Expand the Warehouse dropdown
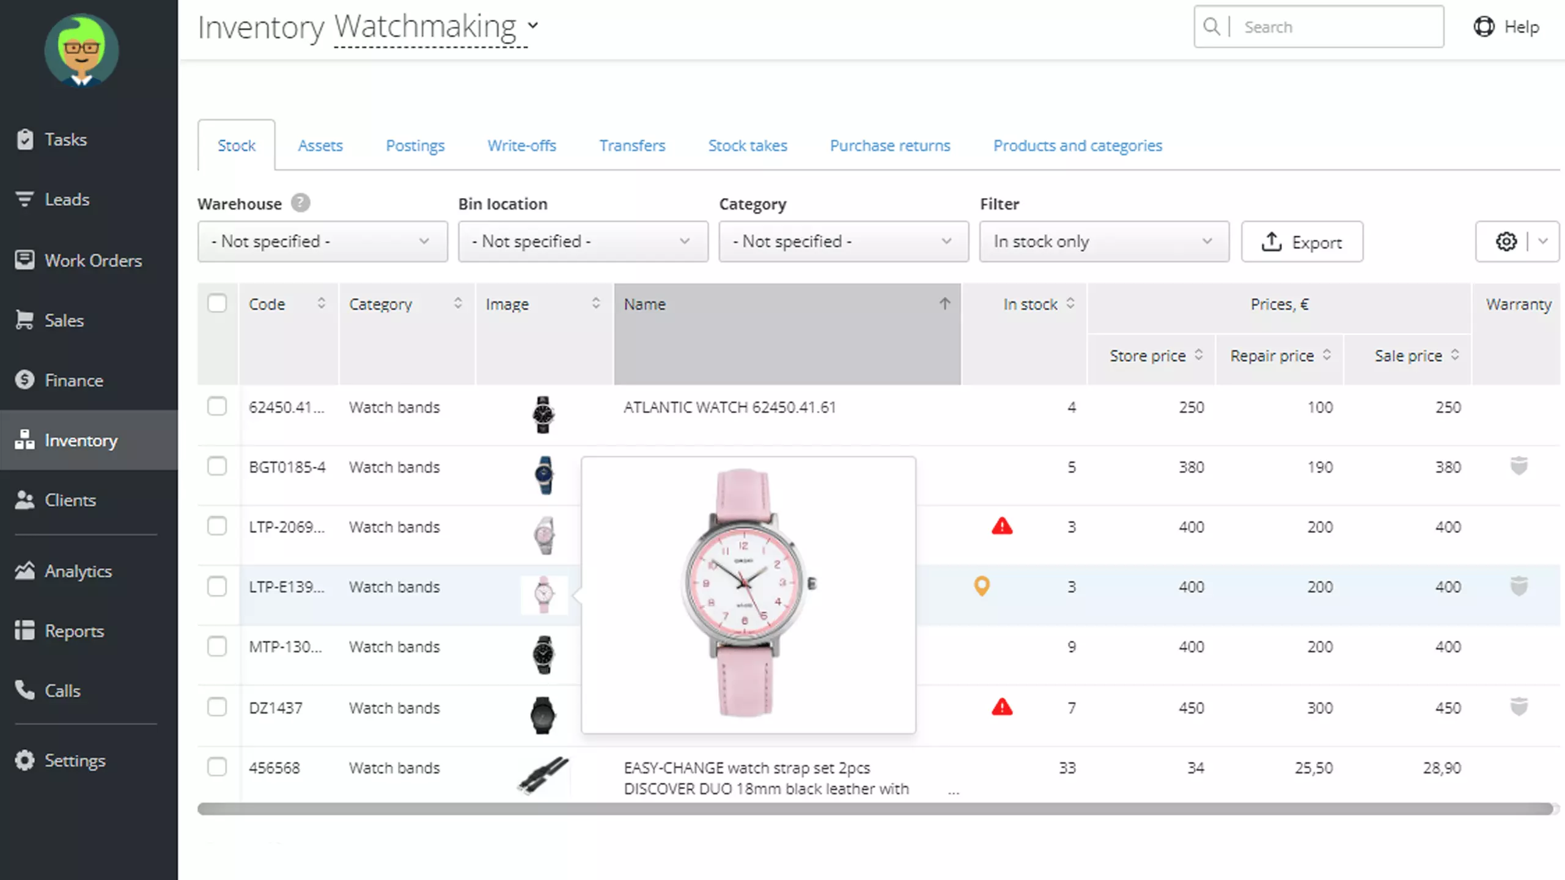This screenshot has height=880, width=1565. [322, 241]
